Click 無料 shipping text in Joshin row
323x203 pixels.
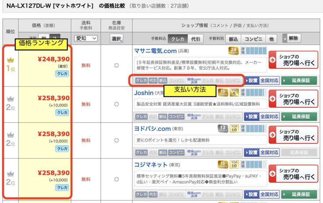click(x=86, y=104)
